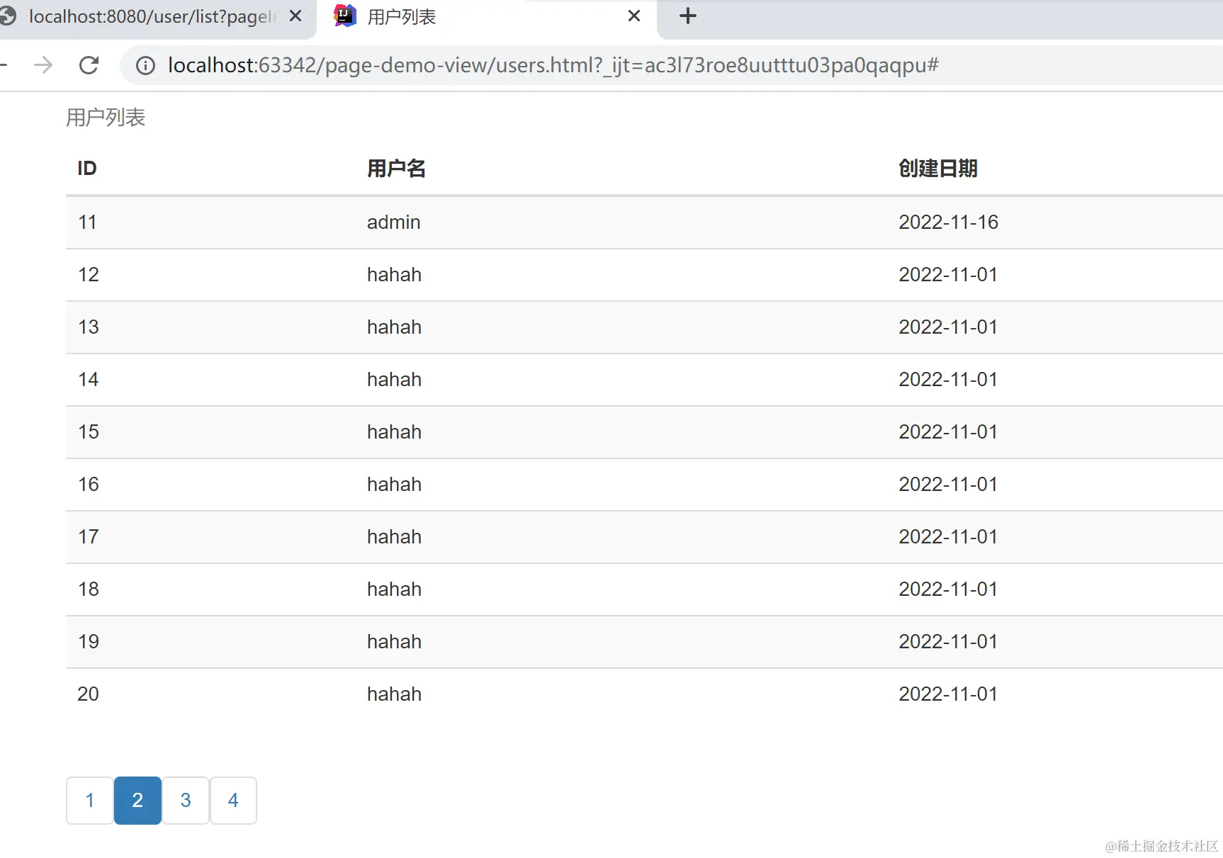Click ID cell 18
The width and height of the screenshot is (1223, 858).
click(89, 589)
